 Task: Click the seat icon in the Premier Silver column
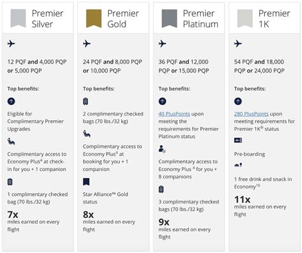[x=11, y=141]
